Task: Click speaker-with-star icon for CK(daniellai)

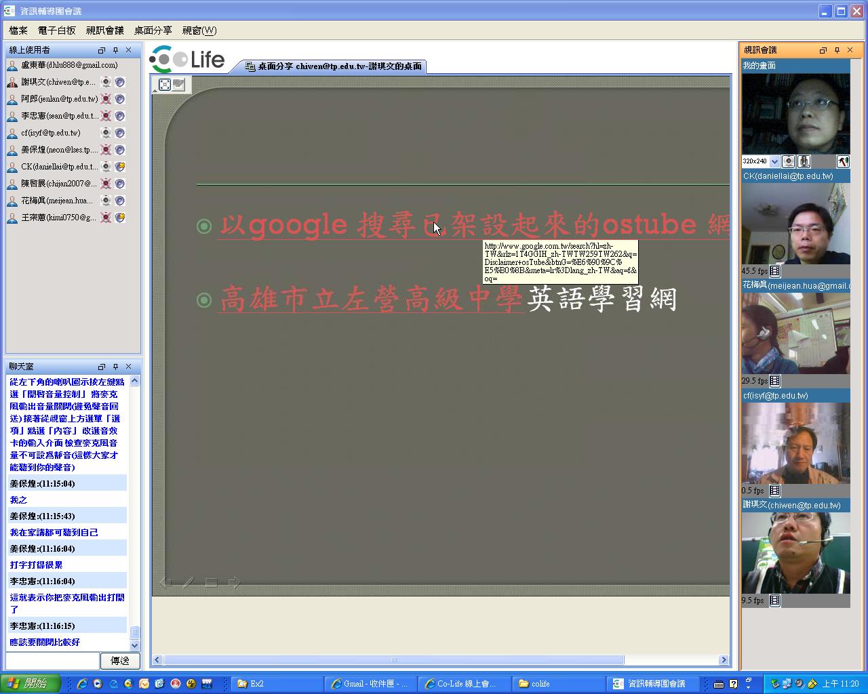Action: click(120, 167)
